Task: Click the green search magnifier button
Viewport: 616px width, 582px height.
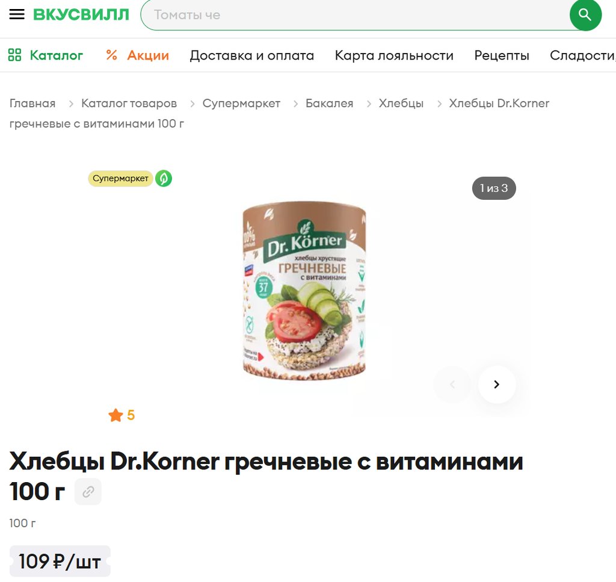Action: pyautogui.click(x=585, y=15)
